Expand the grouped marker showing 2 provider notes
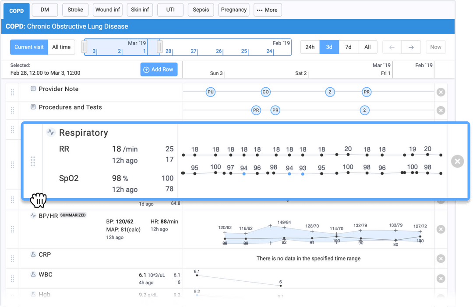Image resolution: width=473 pixels, height=307 pixels. click(330, 92)
